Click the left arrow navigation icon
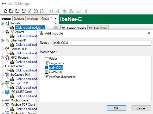The height and width of the screenshot is (114, 153). 79,11
